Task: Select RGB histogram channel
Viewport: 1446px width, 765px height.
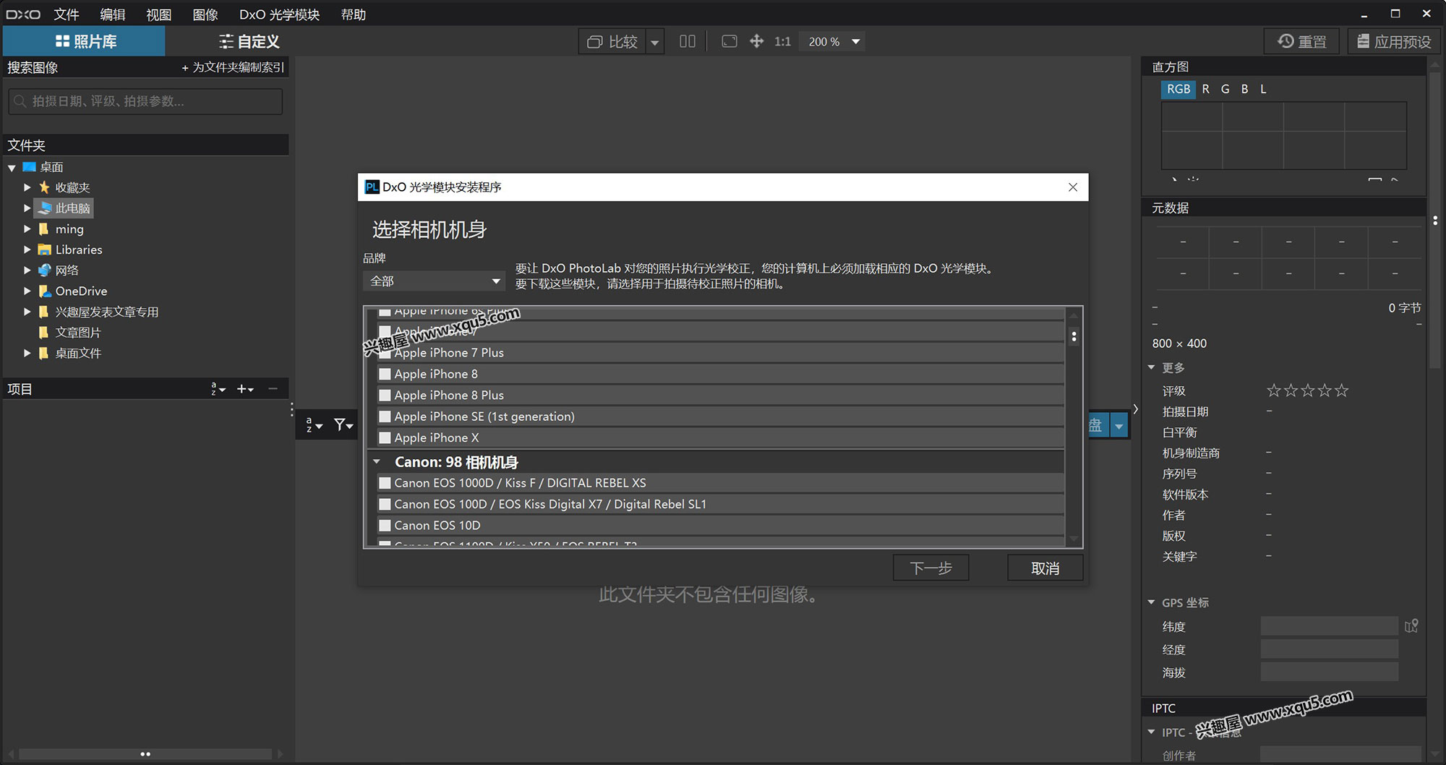Action: (x=1178, y=89)
